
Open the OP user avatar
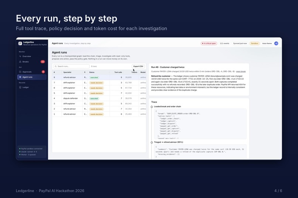coord(276,44)
